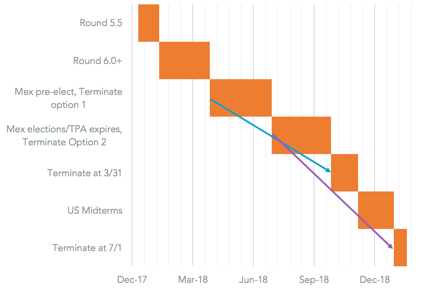The height and width of the screenshot is (292, 437).
Task: Click the orange Round 5.5 bar
Action: (x=148, y=23)
